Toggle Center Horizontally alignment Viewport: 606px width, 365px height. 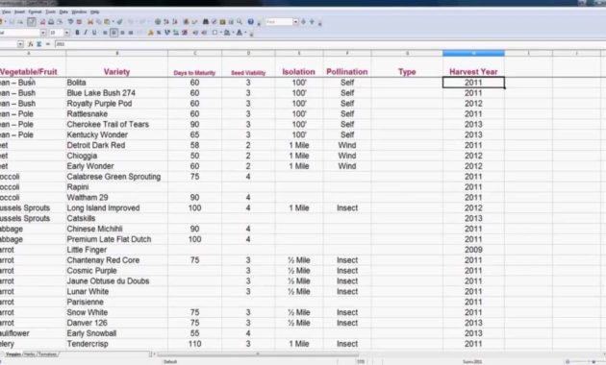coord(114,33)
